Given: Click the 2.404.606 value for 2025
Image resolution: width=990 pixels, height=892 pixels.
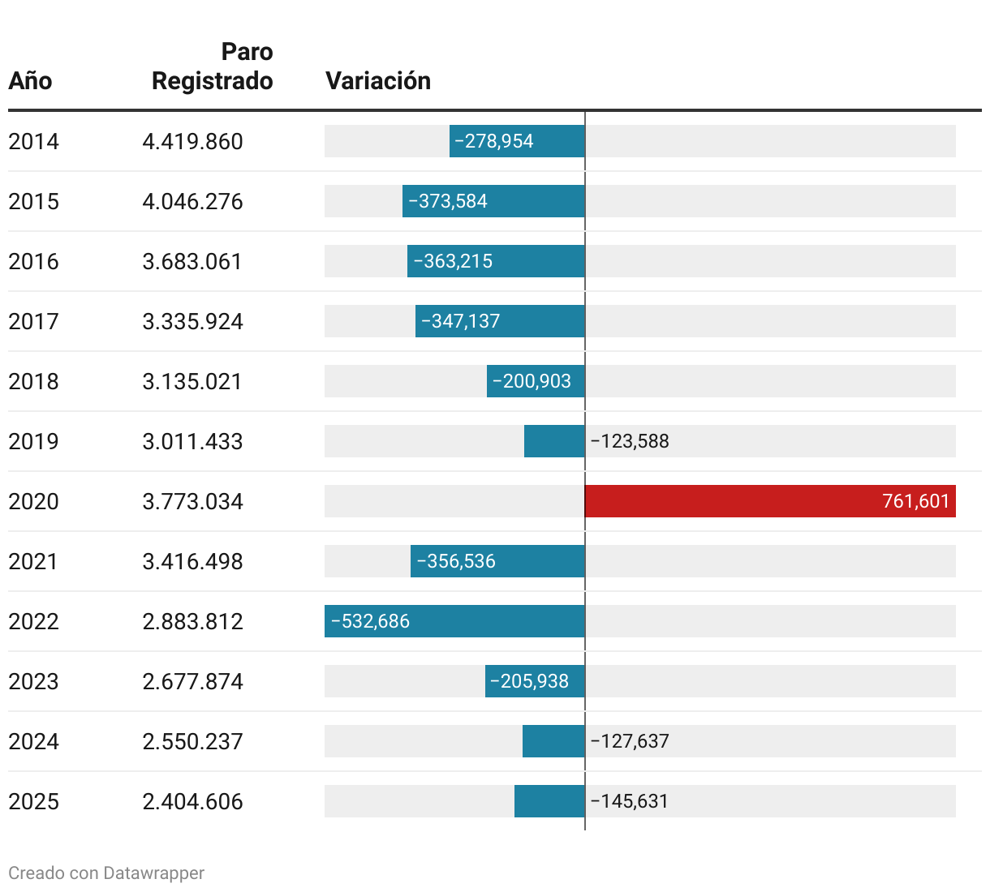Looking at the screenshot, I should 192,801.
